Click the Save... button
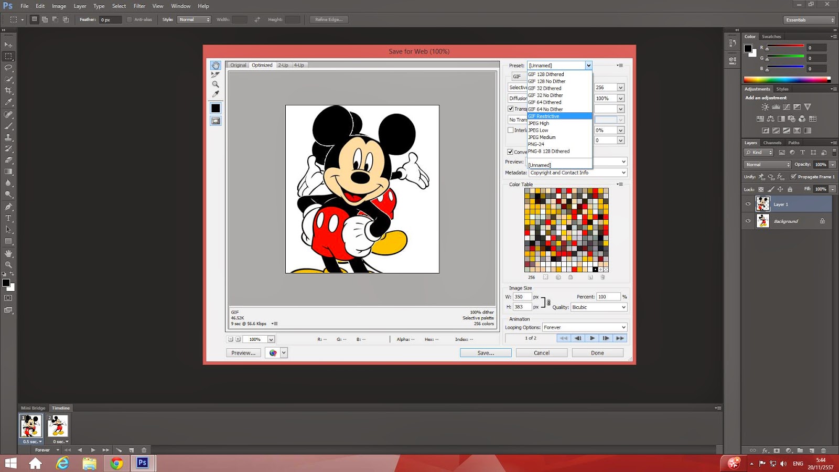 point(486,353)
